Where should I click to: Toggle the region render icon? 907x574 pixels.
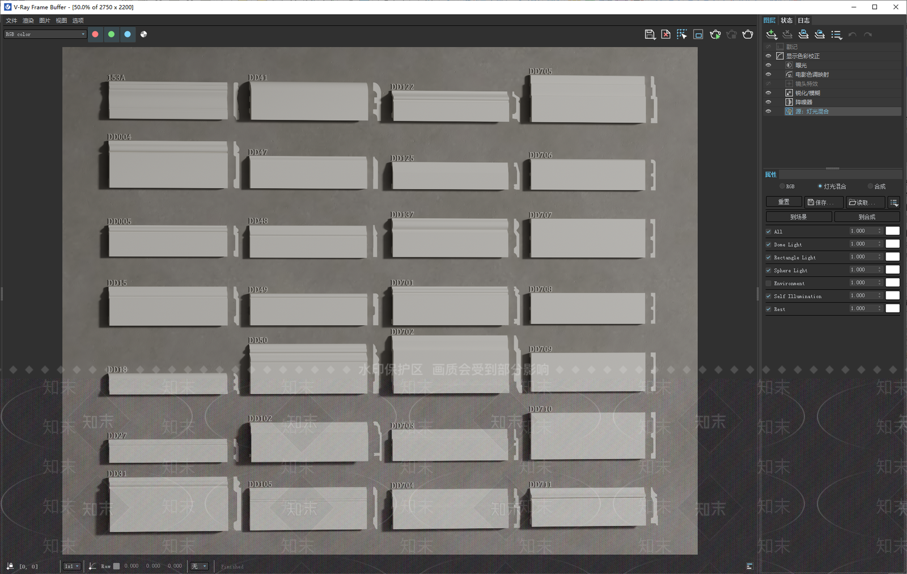pos(698,35)
